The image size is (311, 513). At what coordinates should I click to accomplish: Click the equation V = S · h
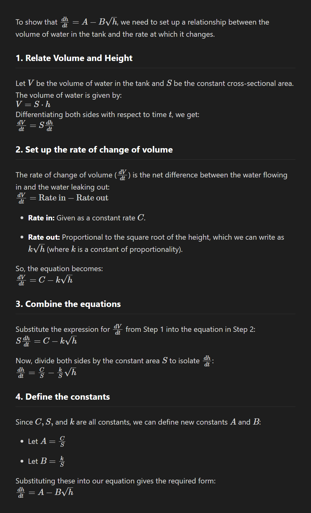pyautogui.click(x=33, y=104)
